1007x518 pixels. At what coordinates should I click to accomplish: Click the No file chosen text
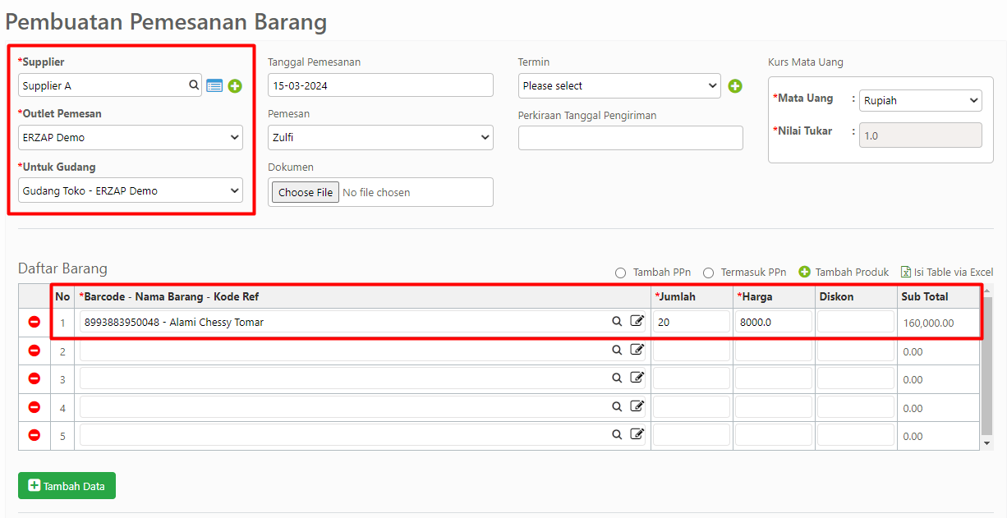tap(376, 192)
